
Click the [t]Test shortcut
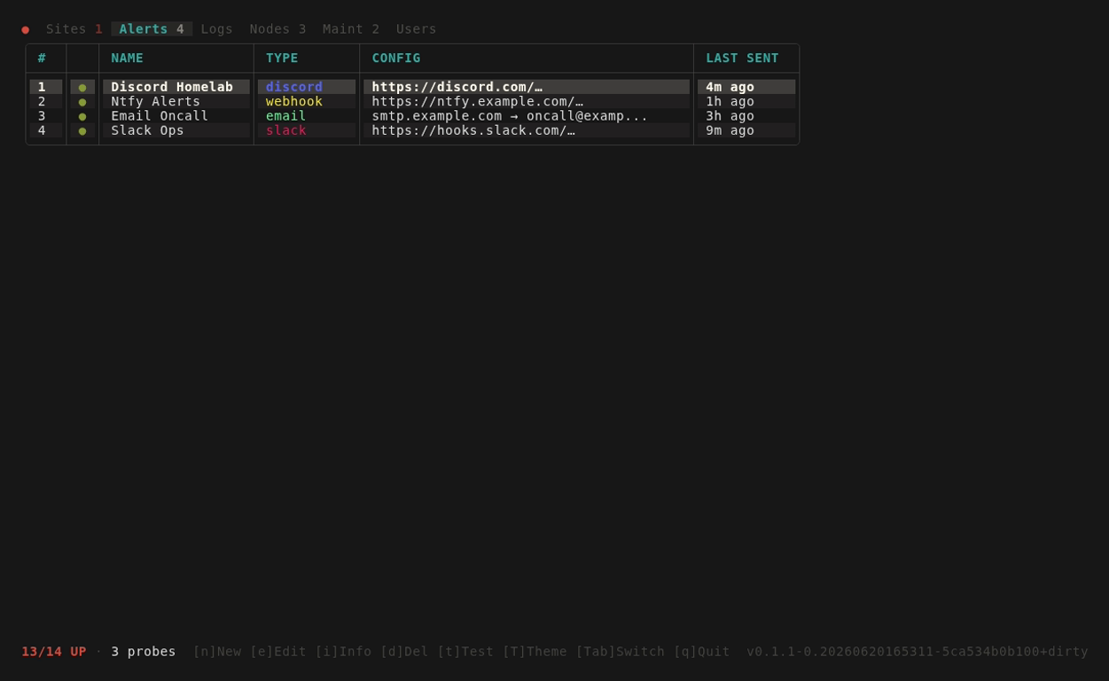[x=465, y=652]
